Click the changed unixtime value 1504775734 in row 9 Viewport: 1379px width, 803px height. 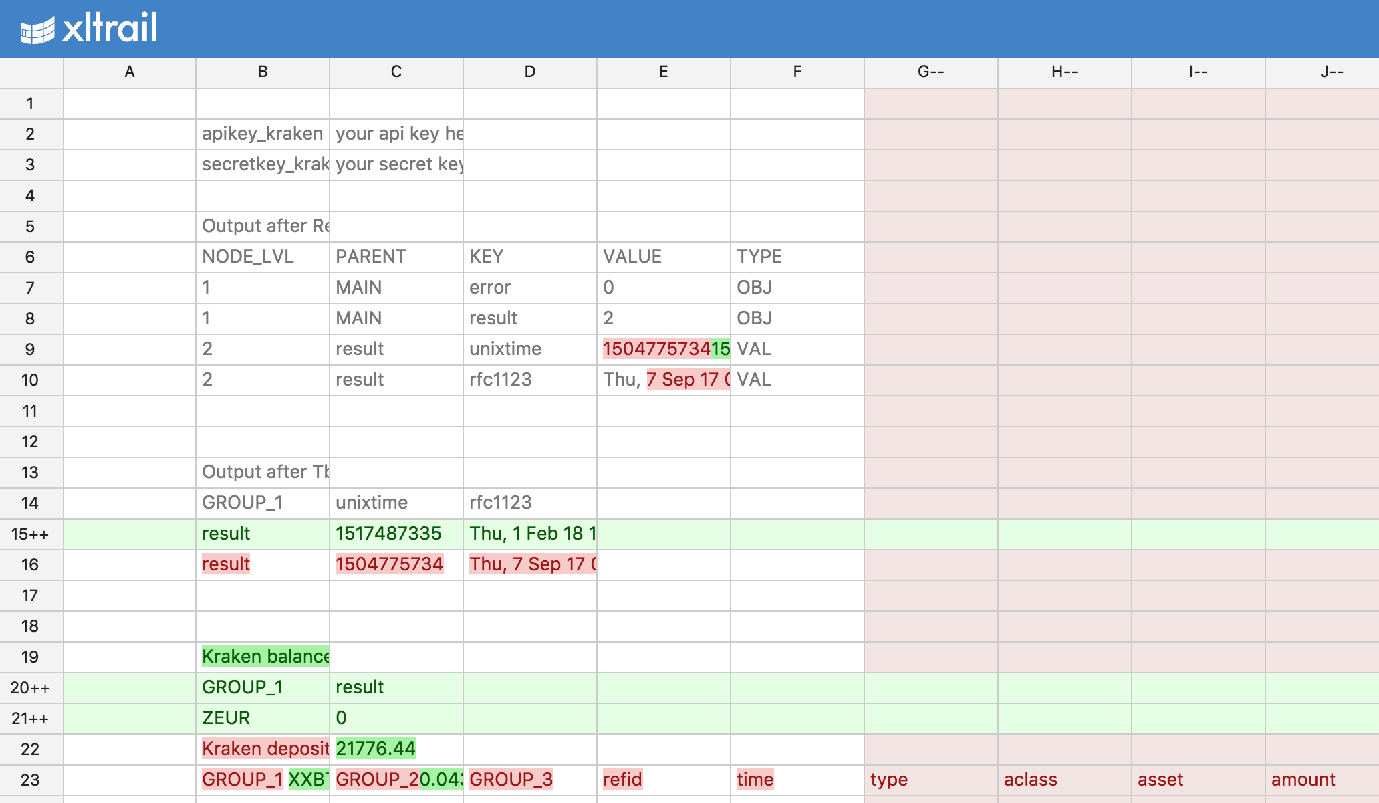click(x=664, y=350)
